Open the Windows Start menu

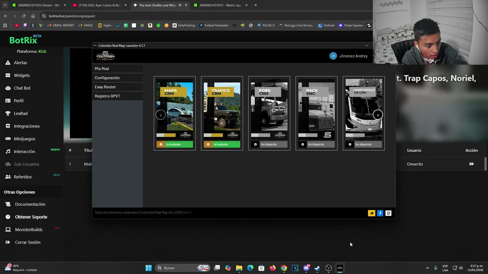(x=148, y=268)
